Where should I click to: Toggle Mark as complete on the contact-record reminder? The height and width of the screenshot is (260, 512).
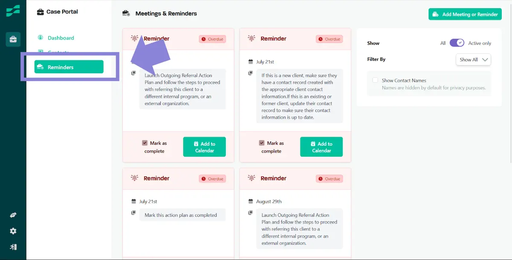tap(262, 143)
